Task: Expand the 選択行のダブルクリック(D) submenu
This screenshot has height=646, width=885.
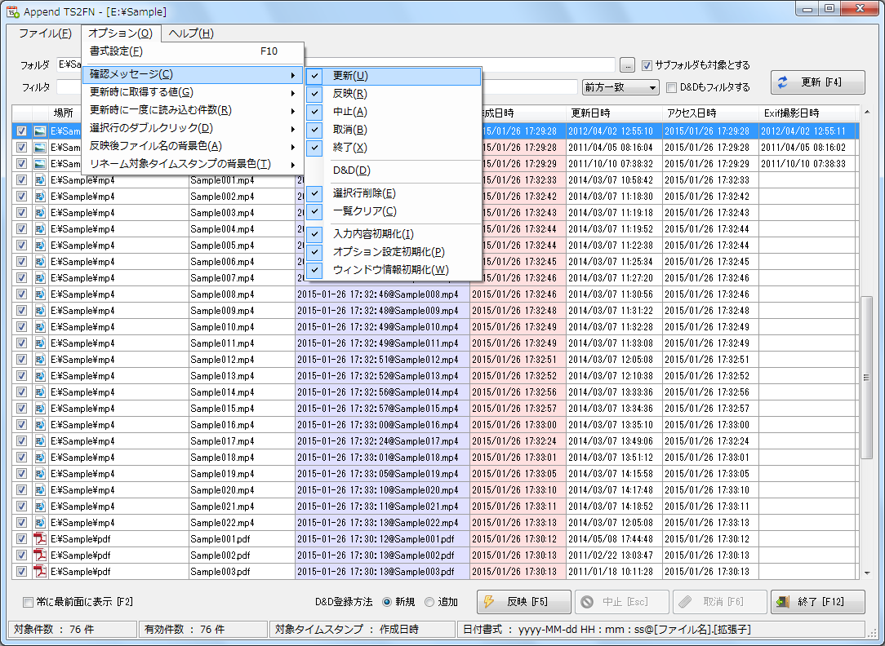Action: 192,128
